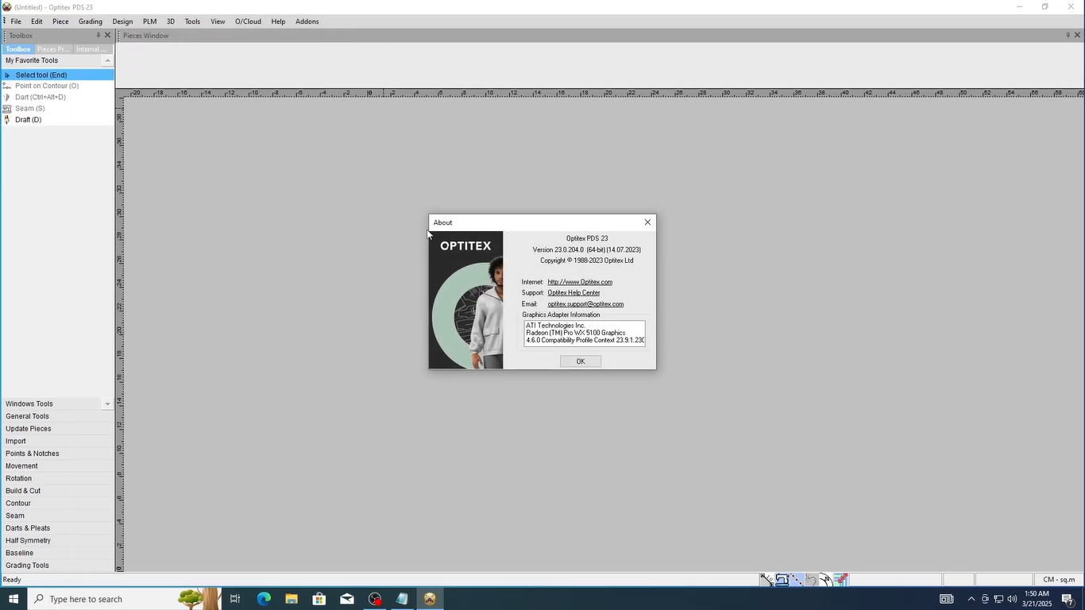The image size is (1085, 610).
Task: Choose the Select tool (End) arrow
Action: pos(41,75)
